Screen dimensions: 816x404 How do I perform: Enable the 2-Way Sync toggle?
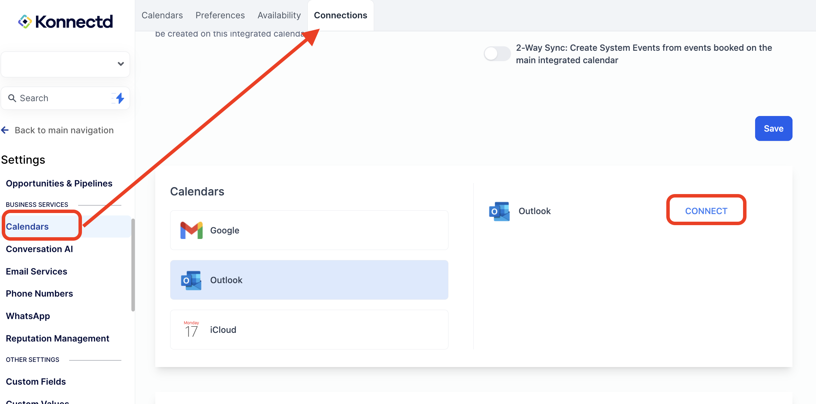497,54
